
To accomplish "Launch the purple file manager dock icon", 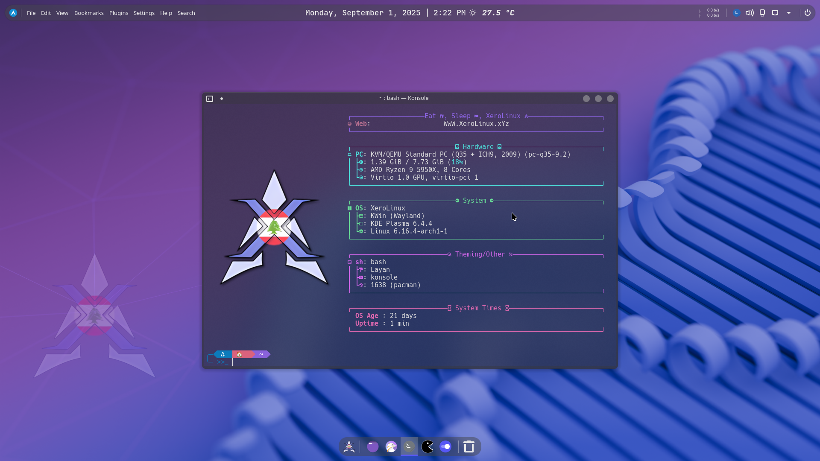I will [373, 446].
